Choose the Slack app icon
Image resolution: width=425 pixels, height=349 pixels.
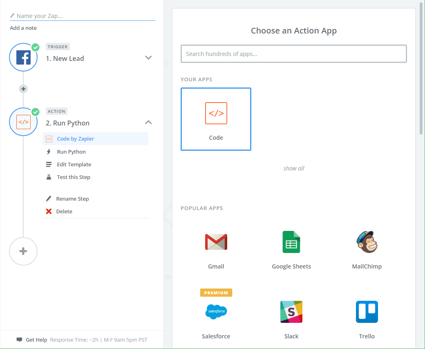click(x=291, y=312)
